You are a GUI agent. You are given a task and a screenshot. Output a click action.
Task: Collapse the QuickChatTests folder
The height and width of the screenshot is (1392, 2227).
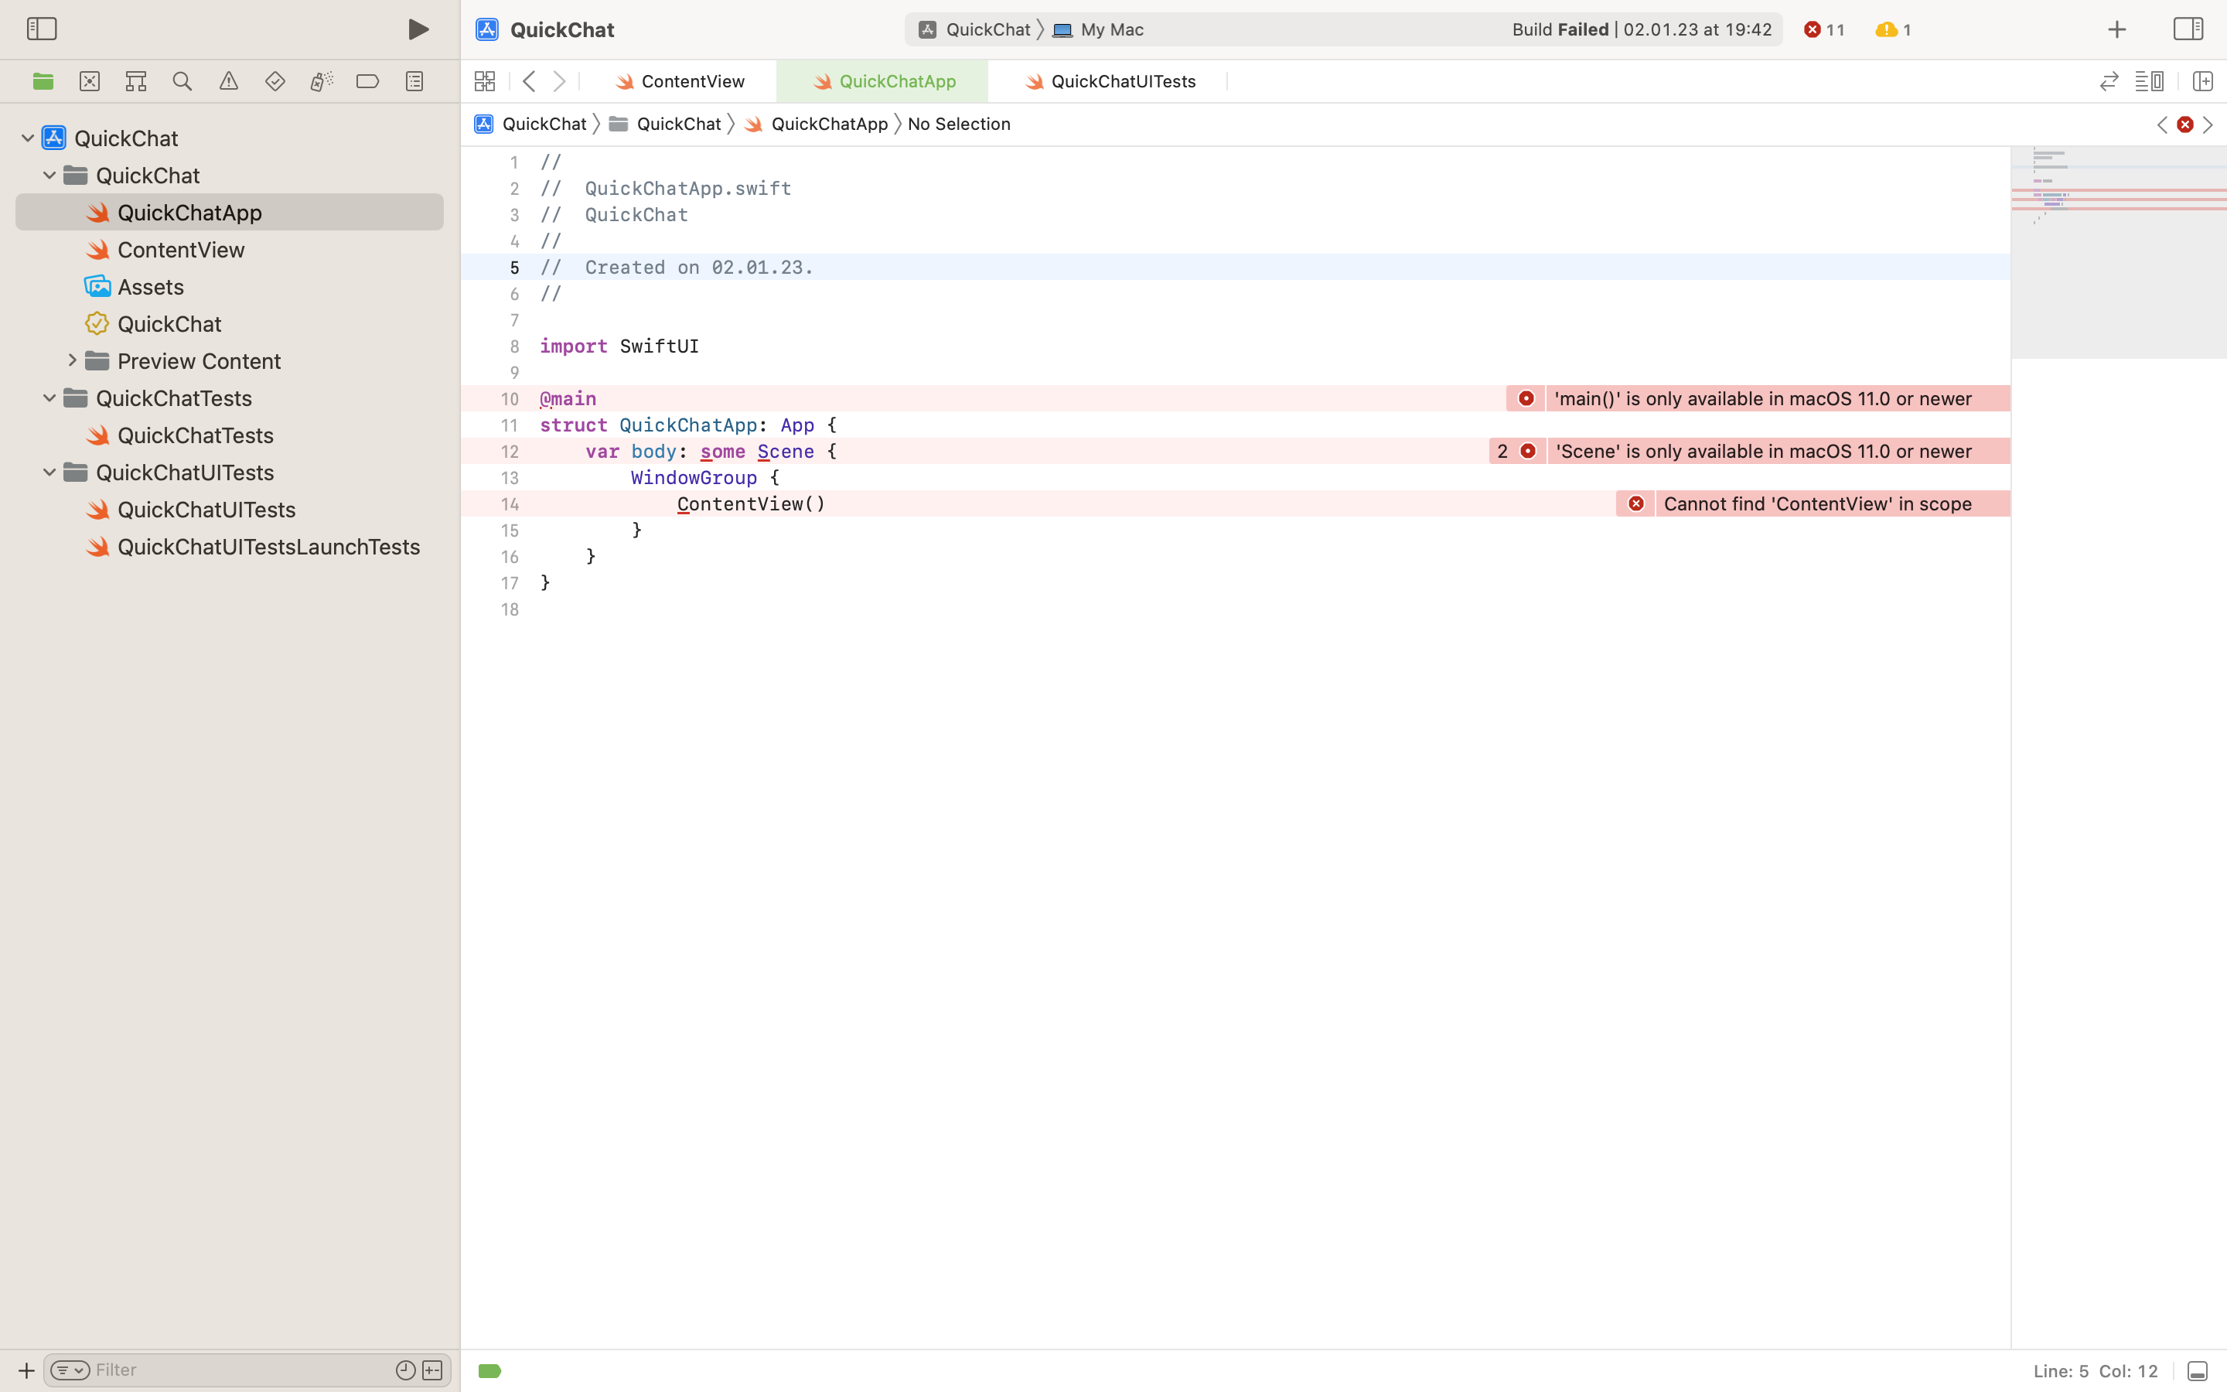[49, 397]
